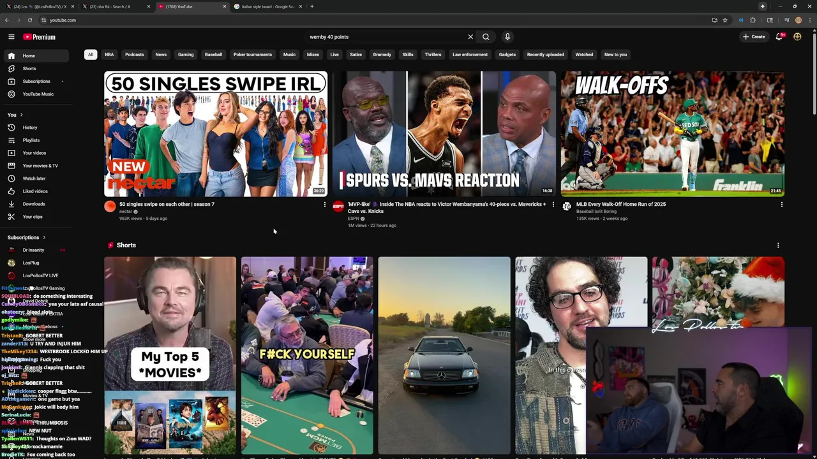Viewport: 817px width, 459px height.
Task: Switch to the nba fbi Search X tab
Action: [115, 6]
